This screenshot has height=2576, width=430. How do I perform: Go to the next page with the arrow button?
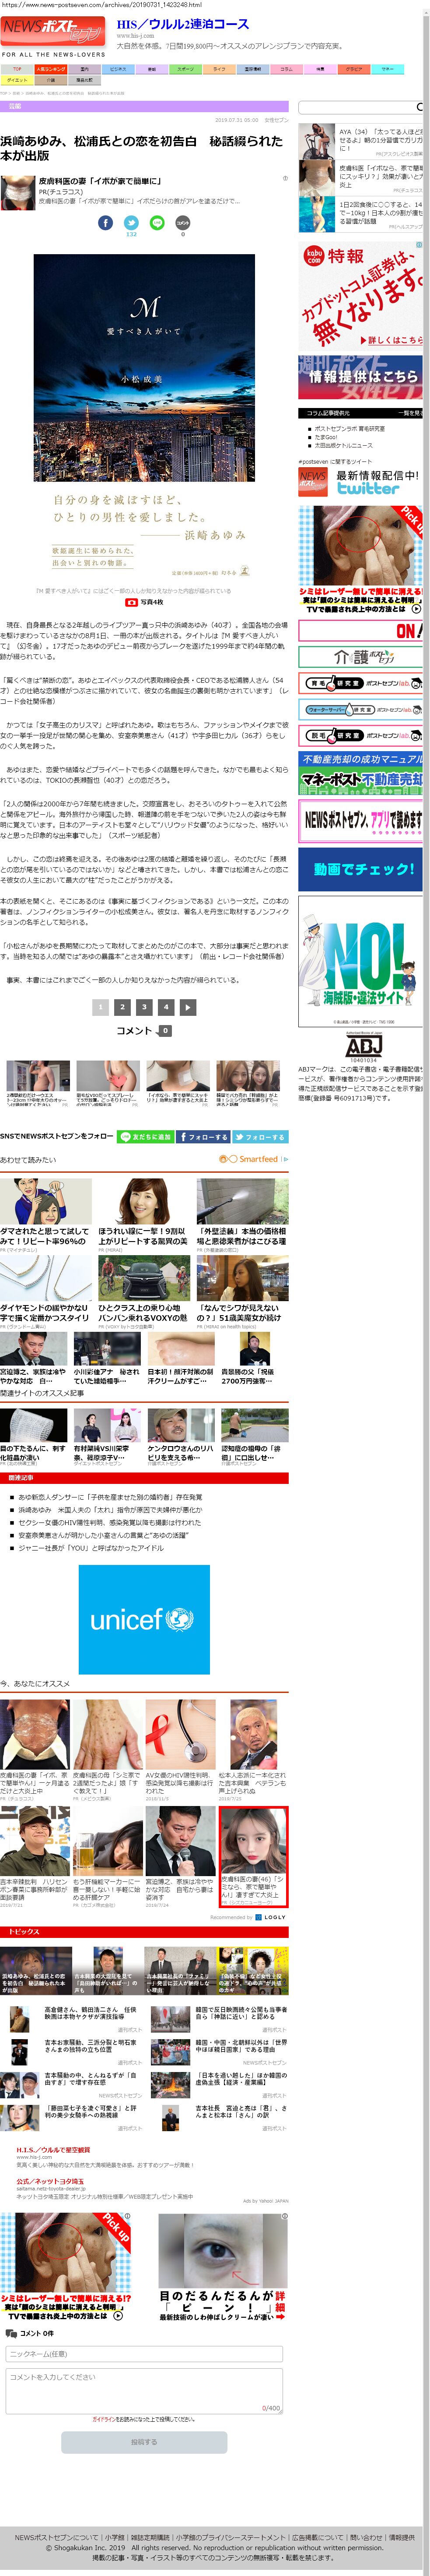pyautogui.click(x=189, y=1007)
